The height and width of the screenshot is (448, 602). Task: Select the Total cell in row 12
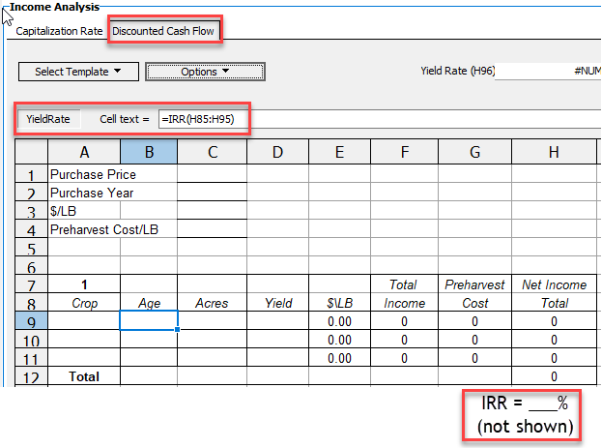click(x=84, y=375)
